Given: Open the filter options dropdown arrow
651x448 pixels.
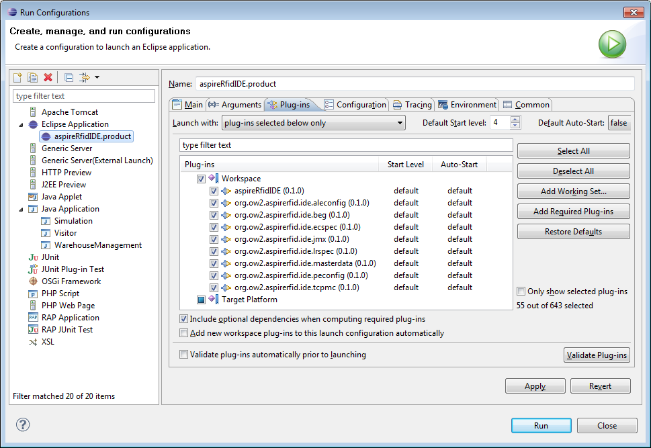Looking at the screenshot, I should 97,77.
